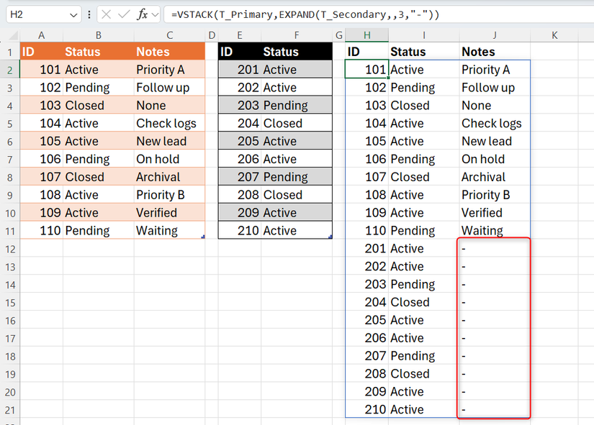Image resolution: width=594 pixels, height=425 pixels.
Task: Click cell J12 dash placeholder
Action: coord(495,249)
